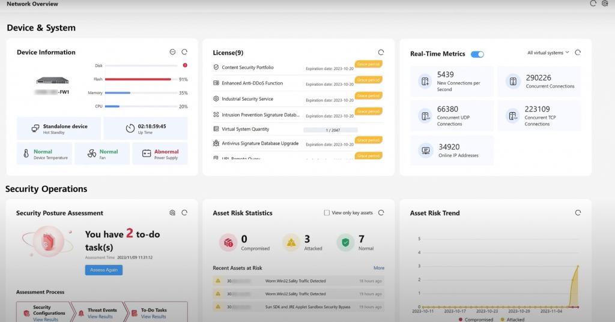Click the Security Posture Assessment settings icon
Image resolution: width=615 pixels, height=322 pixels.
pyautogui.click(x=172, y=213)
